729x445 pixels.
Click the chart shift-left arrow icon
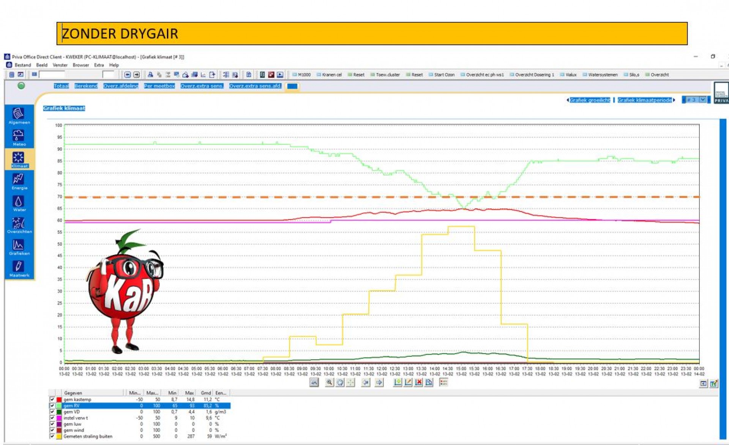[366, 382]
